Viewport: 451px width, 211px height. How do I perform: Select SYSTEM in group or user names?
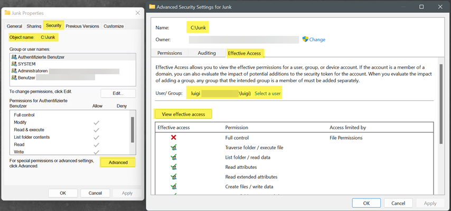(x=73, y=64)
